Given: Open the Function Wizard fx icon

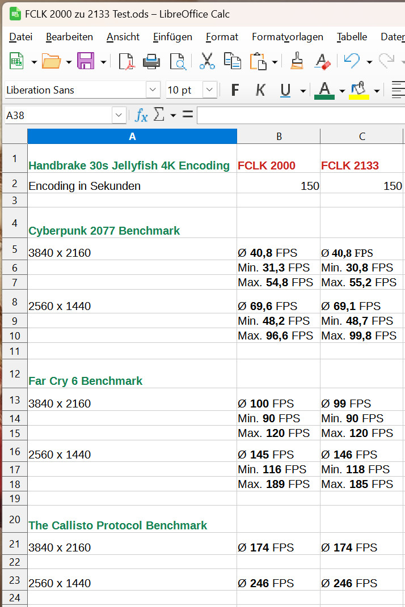Looking at the screenshot, I should [141, 115].
